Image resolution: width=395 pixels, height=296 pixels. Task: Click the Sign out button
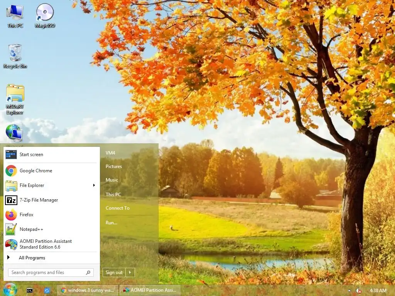point(114,272)
